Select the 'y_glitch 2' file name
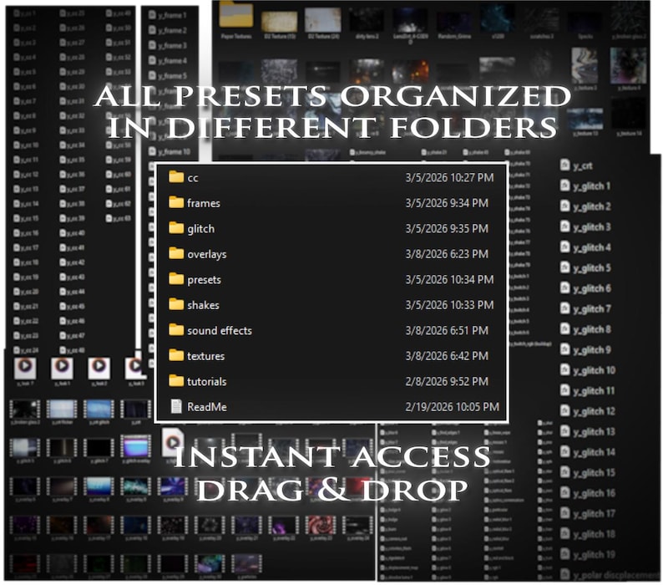Screen dimensions: 663x585 591,207
